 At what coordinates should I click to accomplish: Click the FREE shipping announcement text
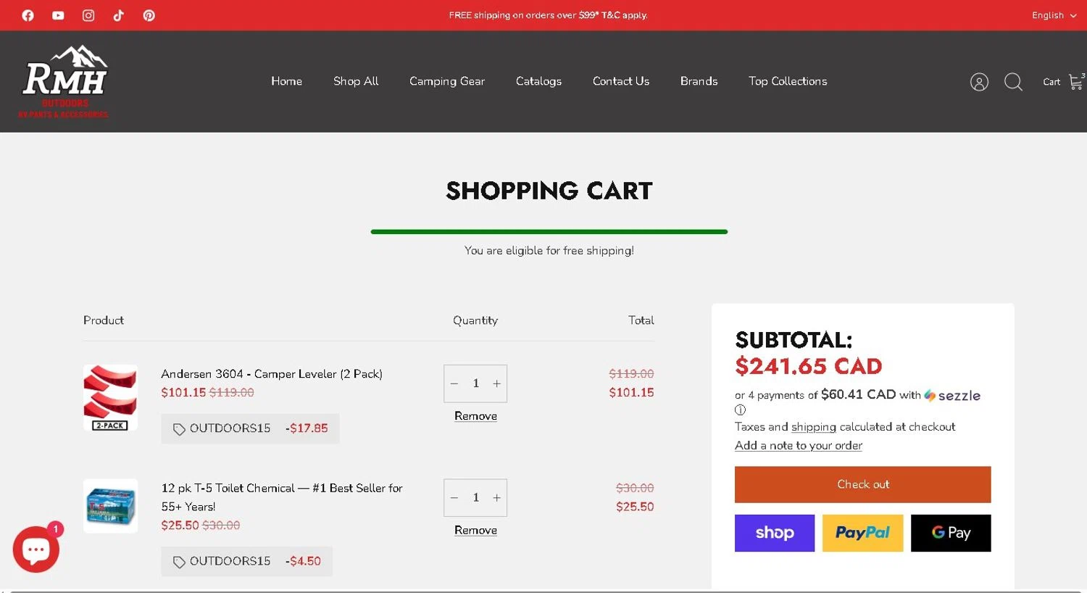pyautogui.click(x=548, y=15)
